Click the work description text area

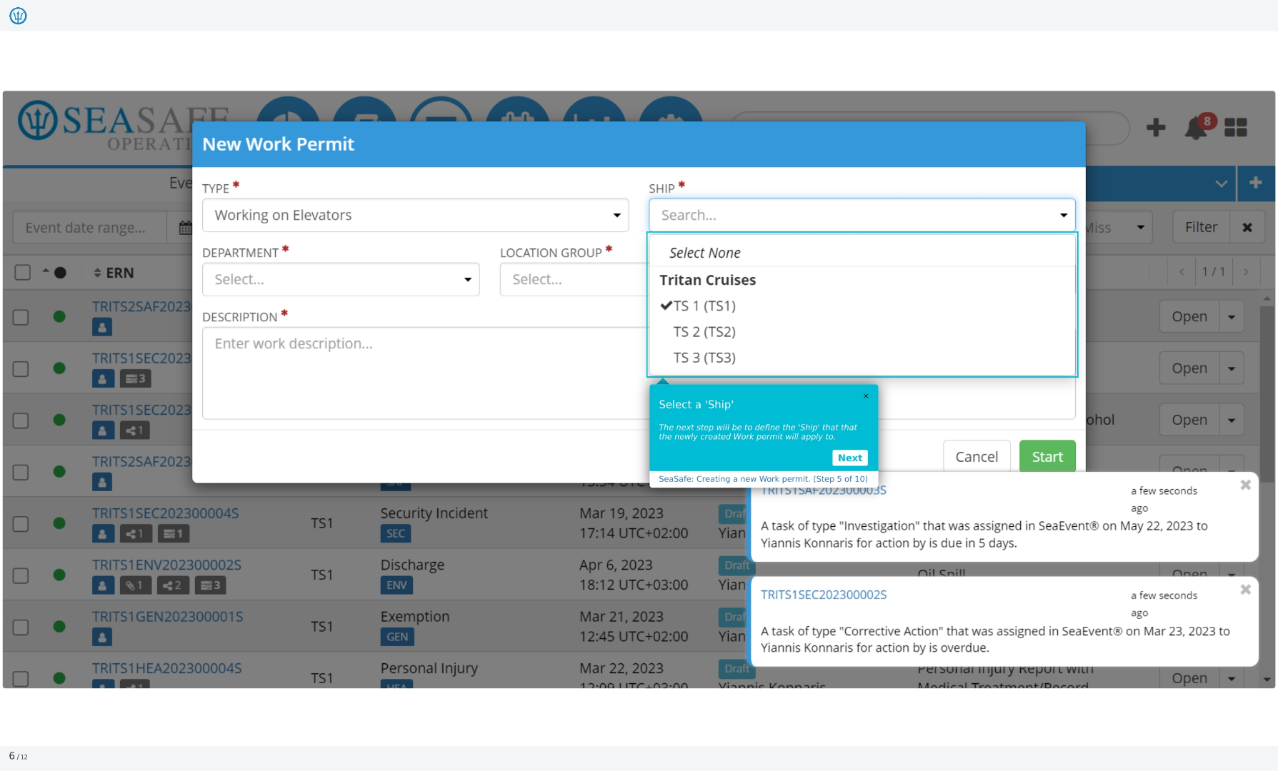pyautogui.click(x=424, y=373)
